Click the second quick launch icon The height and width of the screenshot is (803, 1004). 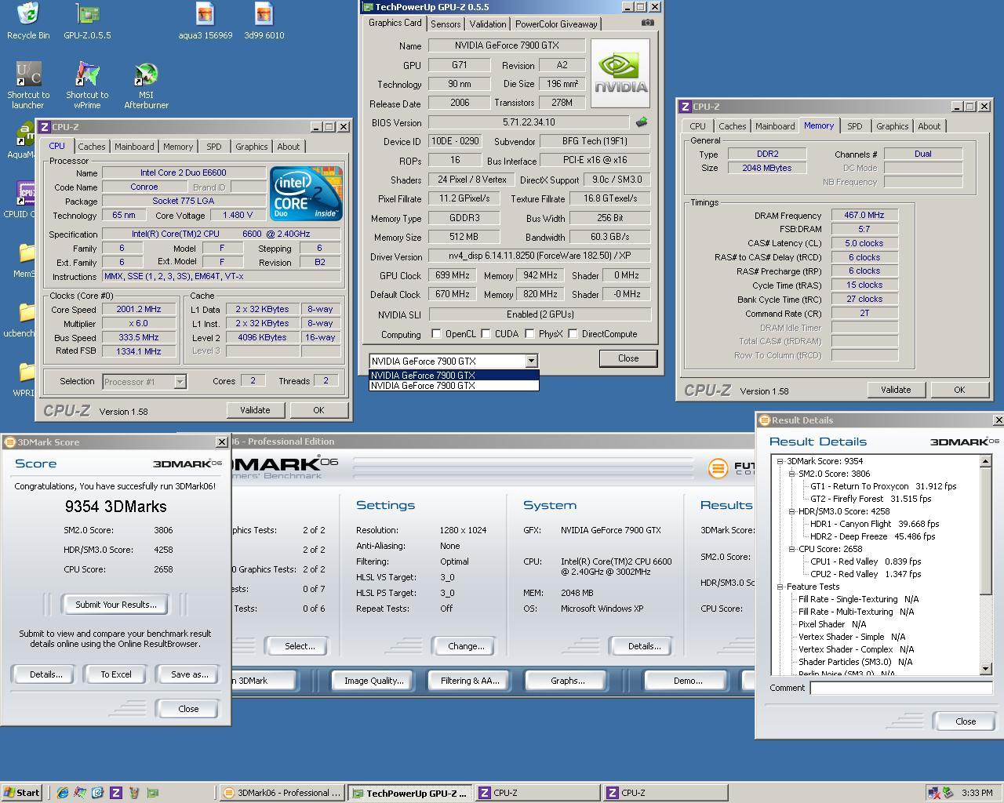(80, 793)
